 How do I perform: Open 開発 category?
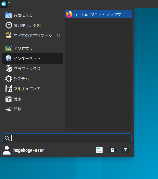32,109
